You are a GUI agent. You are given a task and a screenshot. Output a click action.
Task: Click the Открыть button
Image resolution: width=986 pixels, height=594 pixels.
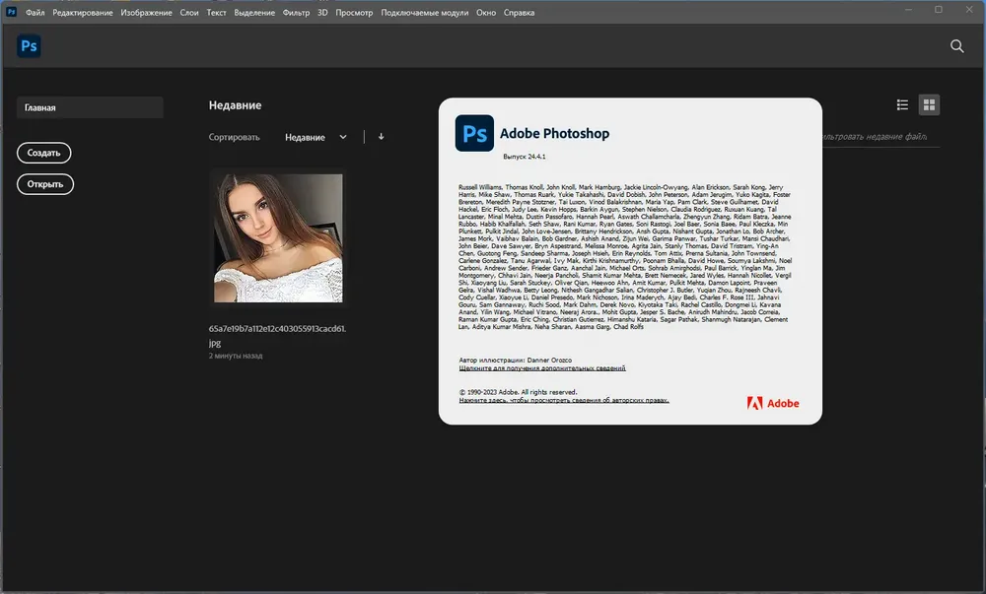coord(45,184)
